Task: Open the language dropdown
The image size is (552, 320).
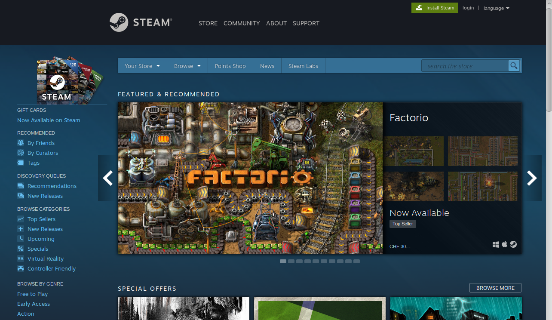Action: point(496,8)
